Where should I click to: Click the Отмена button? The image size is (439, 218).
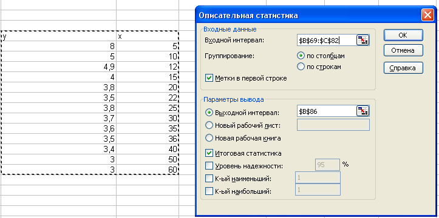point(403,50)
